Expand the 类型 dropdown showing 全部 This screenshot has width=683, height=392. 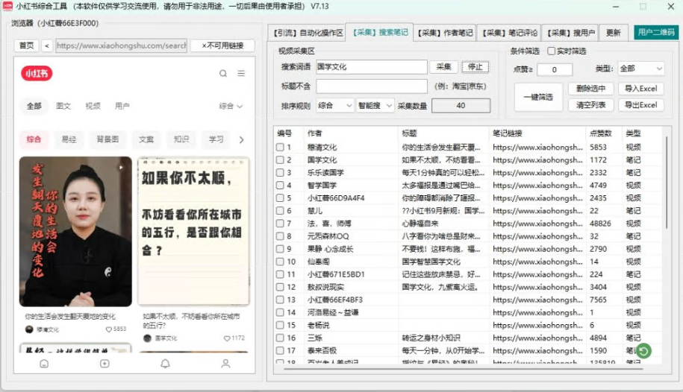(640, 69)
